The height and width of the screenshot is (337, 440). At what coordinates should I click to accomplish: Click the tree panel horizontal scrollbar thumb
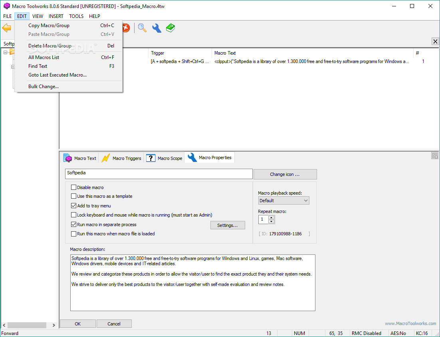coord(27,325)
